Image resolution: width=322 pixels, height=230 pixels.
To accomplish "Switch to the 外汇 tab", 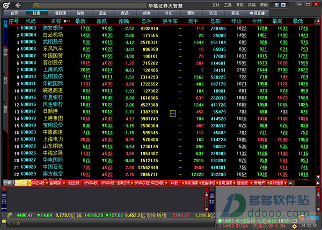I will pos(169,13).
